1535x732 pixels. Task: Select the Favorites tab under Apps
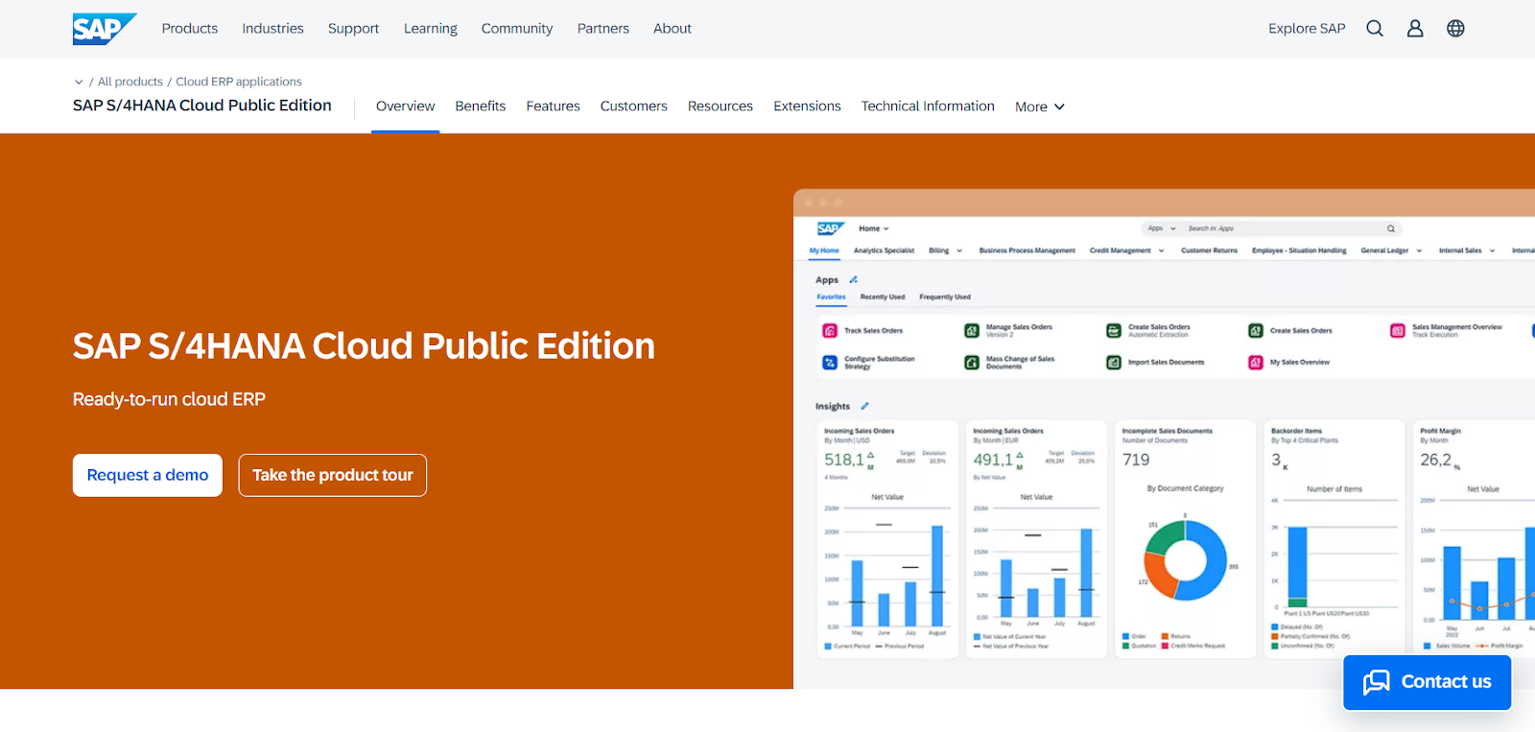click(x=832, y=297)
